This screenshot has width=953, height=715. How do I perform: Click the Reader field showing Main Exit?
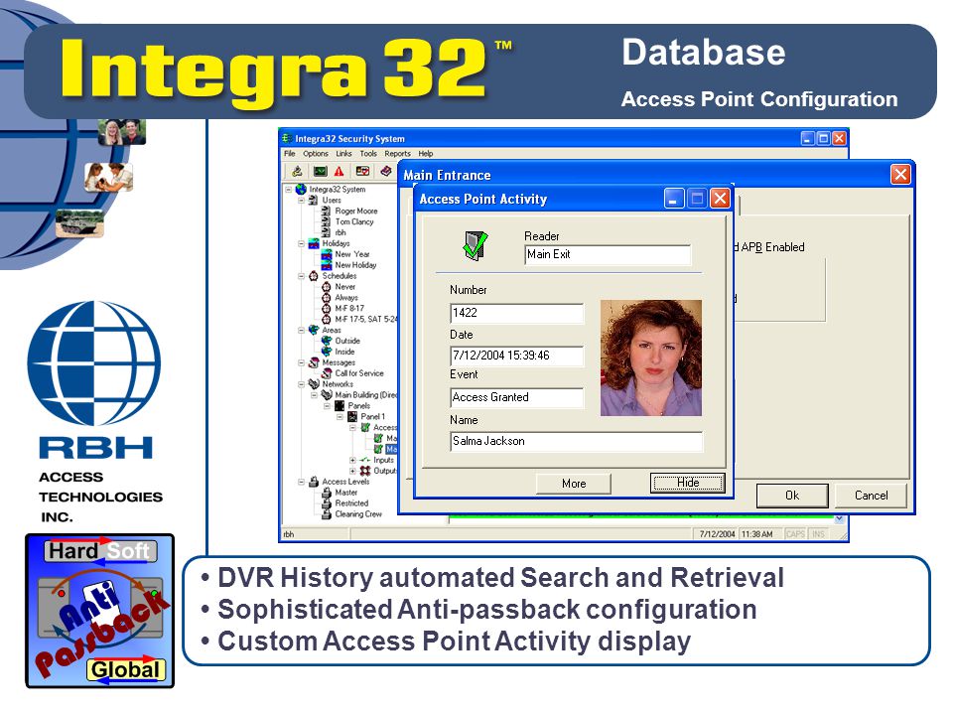pyautogui.click(x=608, y=255)
